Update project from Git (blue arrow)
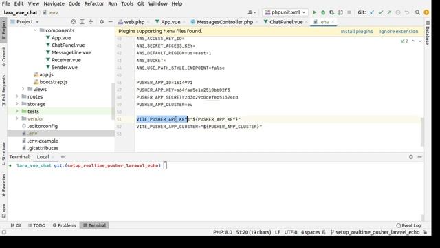 (372, 12)
